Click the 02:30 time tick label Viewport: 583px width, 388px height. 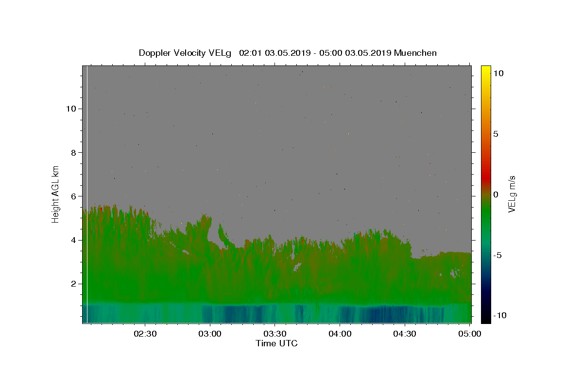pyautogui.click(x=145, y=334)
